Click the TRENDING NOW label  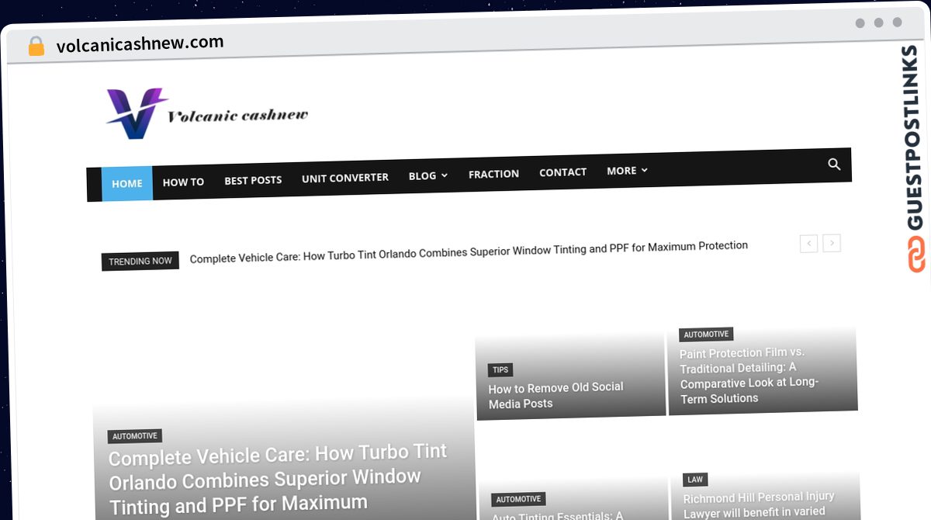tap(140, 262)
